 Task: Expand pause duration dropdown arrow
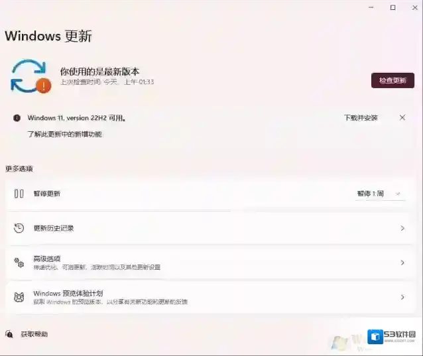pyautogui.click(x=398, y=194)
